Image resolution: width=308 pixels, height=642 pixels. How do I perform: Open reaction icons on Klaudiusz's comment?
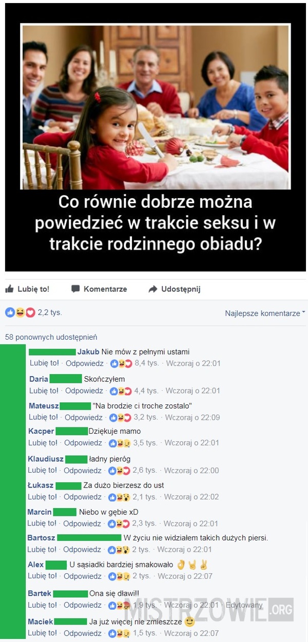pyautogui.click(x=120, y=470)
